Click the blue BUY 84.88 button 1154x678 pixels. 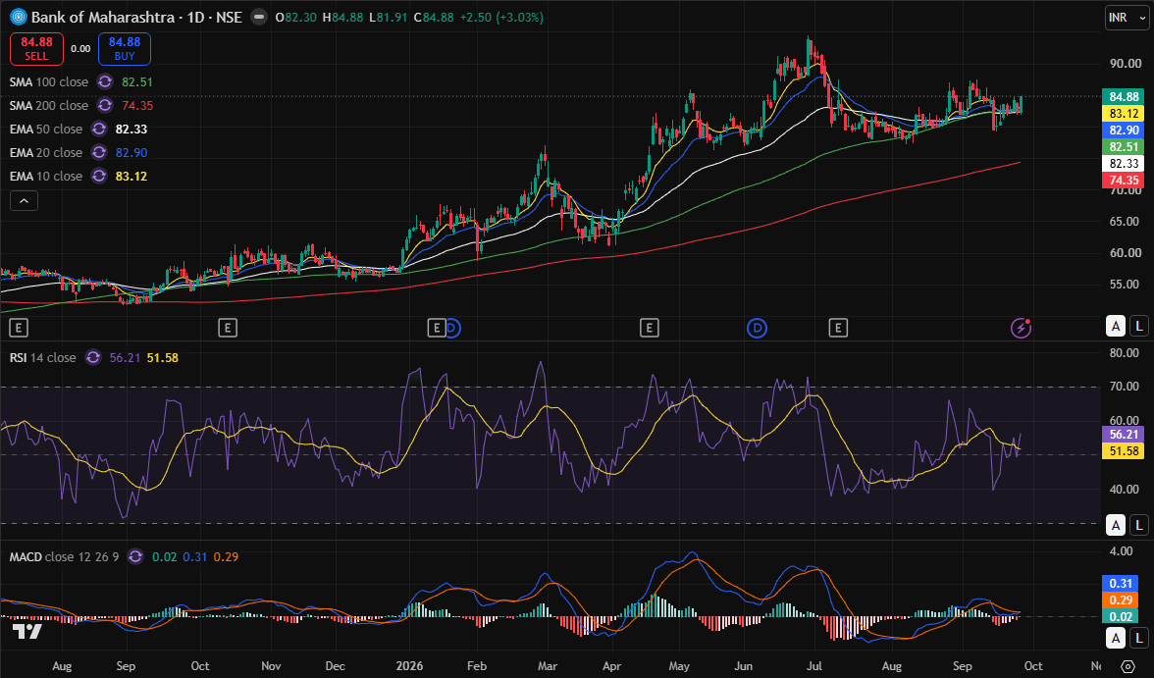click(125, 49)
